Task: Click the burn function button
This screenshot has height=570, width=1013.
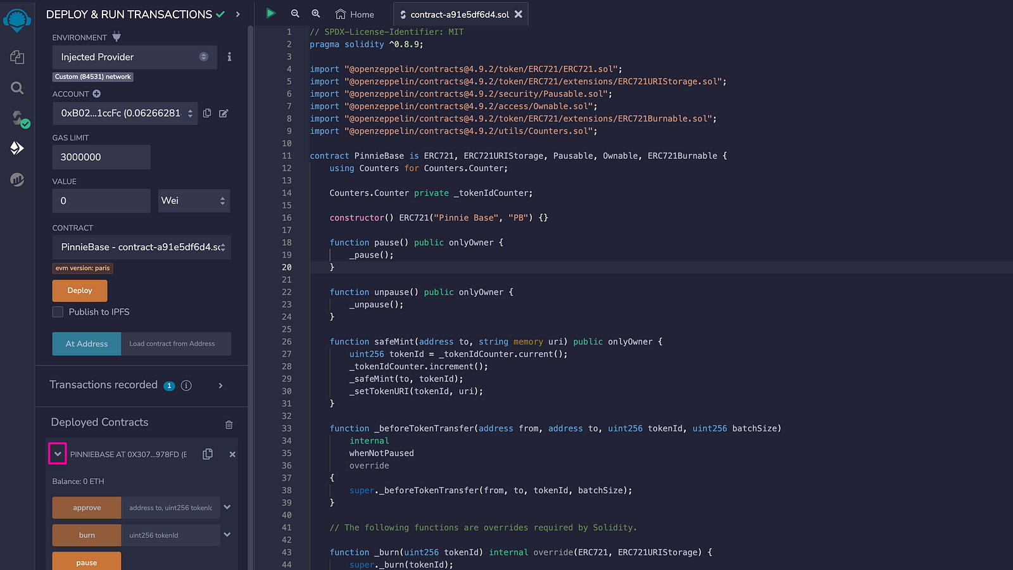Action: tap(87, 535)
